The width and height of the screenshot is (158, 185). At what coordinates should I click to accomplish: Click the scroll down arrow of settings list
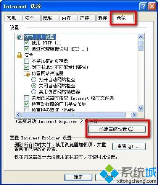(141, 108)
